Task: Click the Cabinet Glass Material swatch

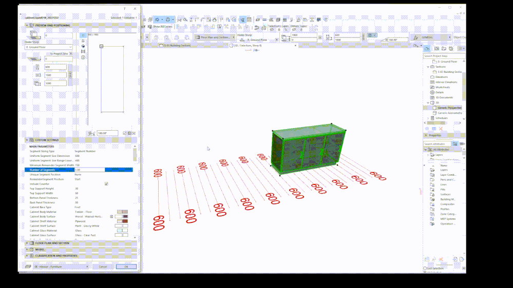Action: pyautogui.click(x=122, y=231)
